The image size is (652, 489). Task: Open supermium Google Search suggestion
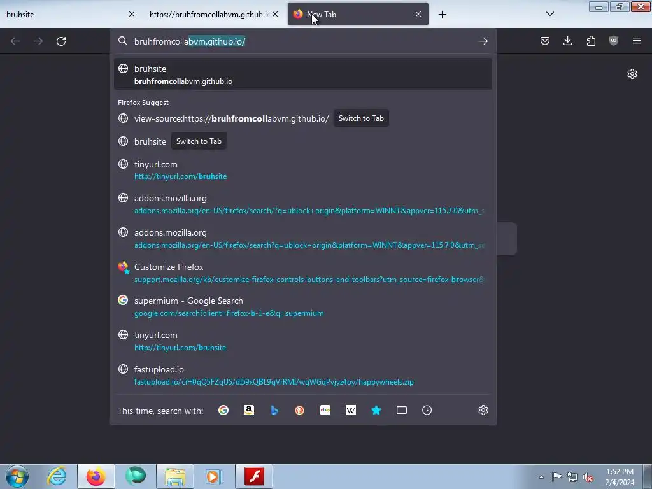coord(302,307)
